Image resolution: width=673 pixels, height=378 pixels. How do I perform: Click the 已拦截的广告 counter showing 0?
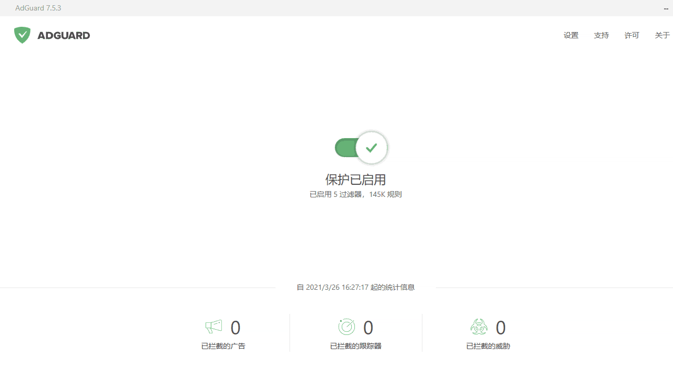pyautogui.click(x=235, y=327)
